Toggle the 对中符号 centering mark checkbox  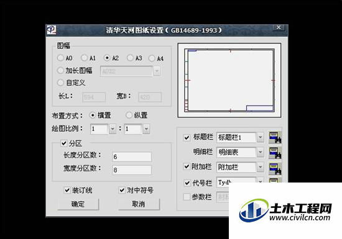coord(122,190)
